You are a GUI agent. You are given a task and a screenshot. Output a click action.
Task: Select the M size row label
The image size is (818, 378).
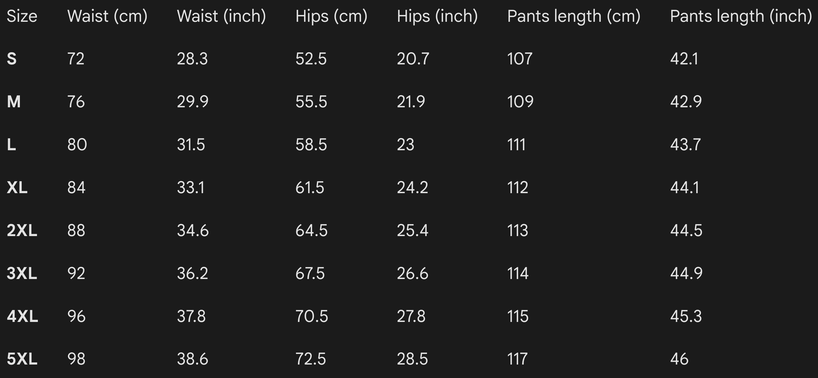14,102
